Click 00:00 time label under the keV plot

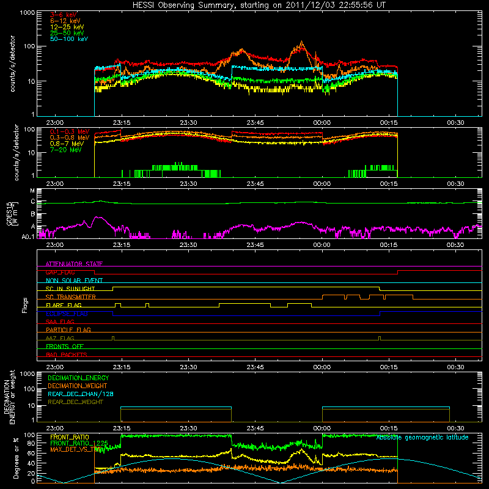(322, 123)
